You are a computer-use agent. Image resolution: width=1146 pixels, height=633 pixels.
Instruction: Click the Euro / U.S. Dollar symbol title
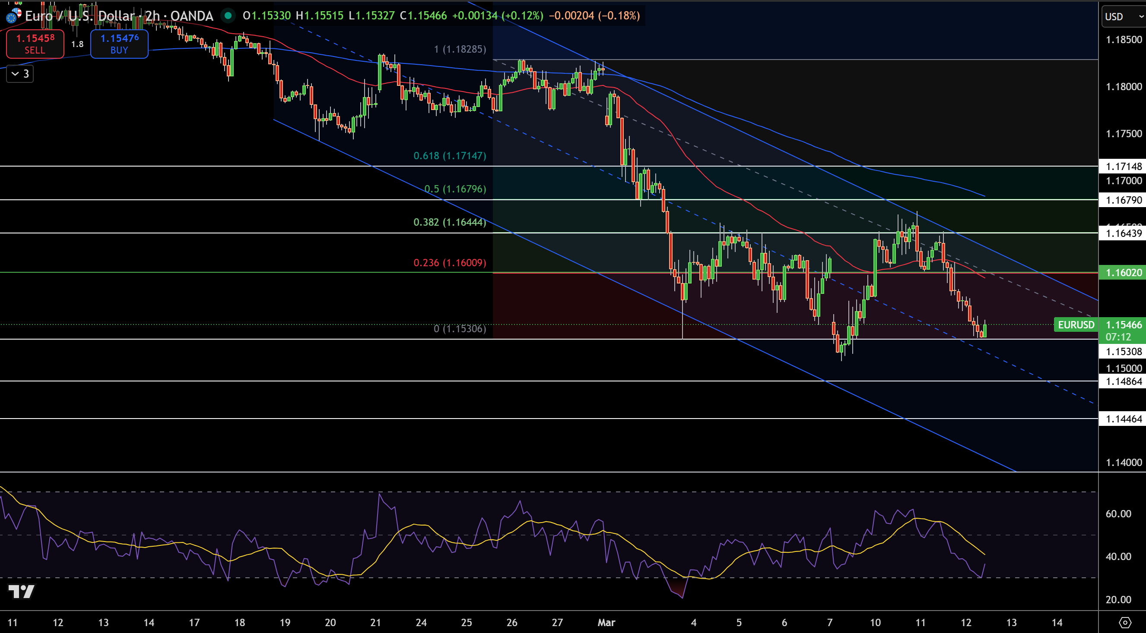(119, 16)
